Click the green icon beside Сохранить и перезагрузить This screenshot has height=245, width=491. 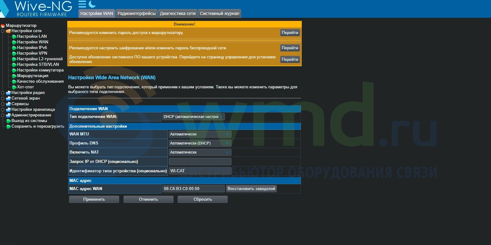(x=8, y=126)
